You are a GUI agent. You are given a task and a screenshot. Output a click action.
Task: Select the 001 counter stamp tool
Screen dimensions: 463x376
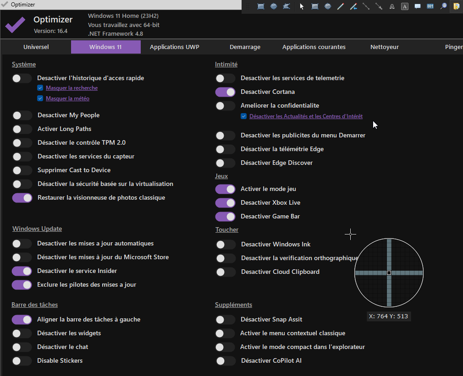point(430,6)
